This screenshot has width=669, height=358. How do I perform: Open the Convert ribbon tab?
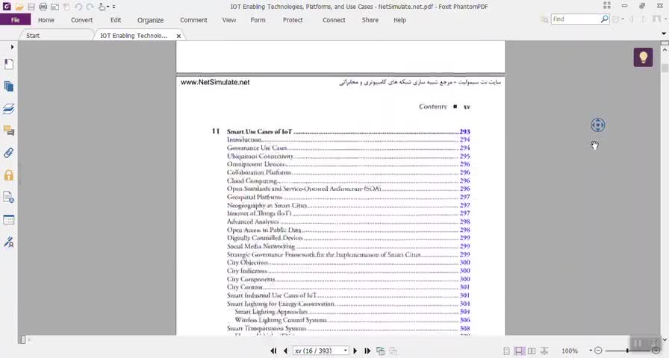point(81,20)
